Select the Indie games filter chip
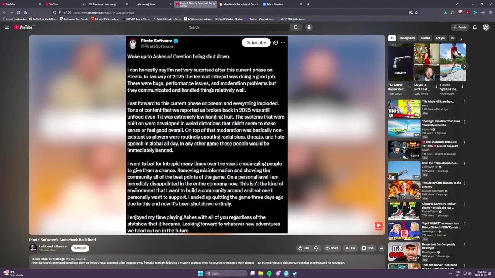The height and width of the screenshot is (278, 495). point(407,38)
